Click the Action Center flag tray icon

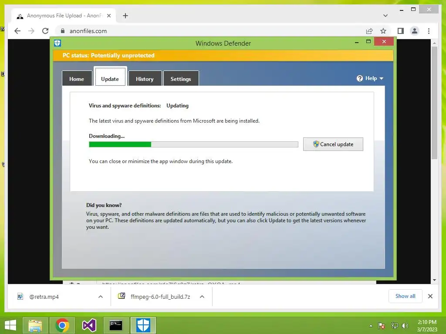[382, 326]
